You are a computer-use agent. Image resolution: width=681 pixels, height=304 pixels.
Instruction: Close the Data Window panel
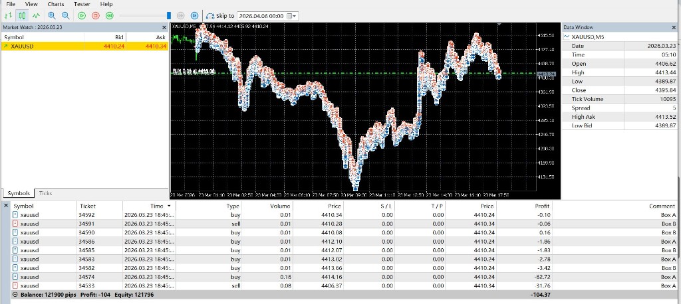point(674,27)
